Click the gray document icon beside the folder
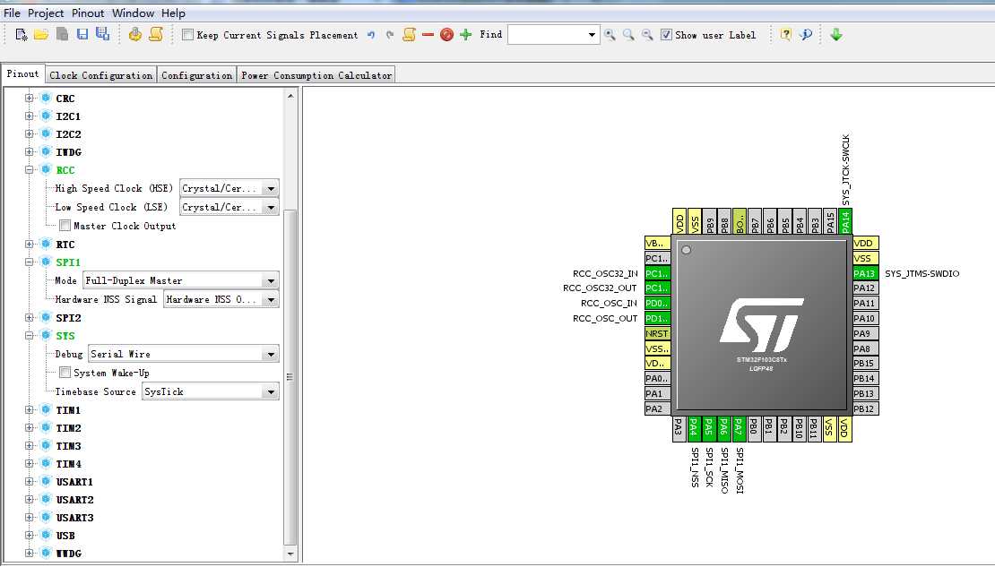 62,35
